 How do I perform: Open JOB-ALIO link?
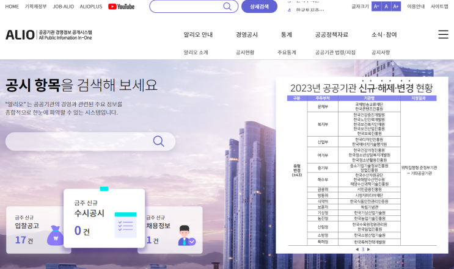[x=63, y=6]
